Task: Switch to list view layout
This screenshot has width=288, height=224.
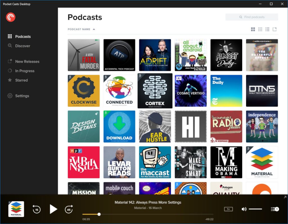Action: pos(267,29)
